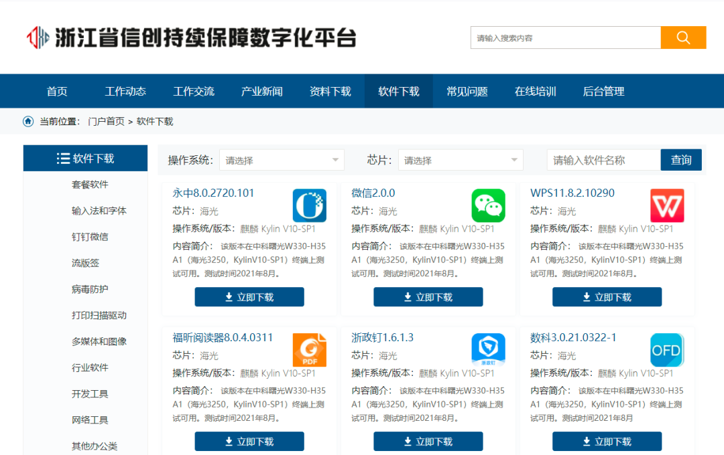724x455 pixels.
Task: Focus the 请输入软件名称 input field
Action: [604, 160]
